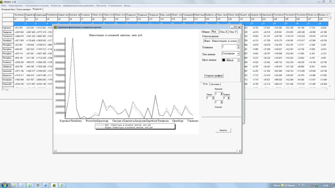
Task: Decrease the bottom margin (Нижнее) value
Action: point(221,103)
